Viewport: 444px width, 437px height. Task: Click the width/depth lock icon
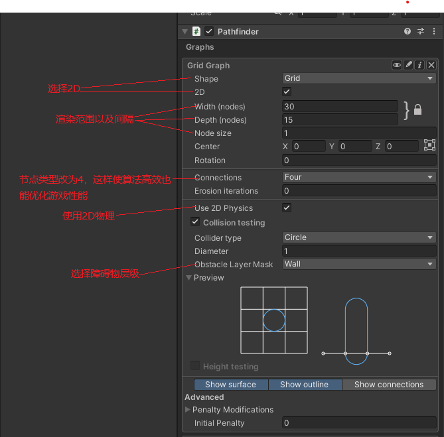pos(417,110)
